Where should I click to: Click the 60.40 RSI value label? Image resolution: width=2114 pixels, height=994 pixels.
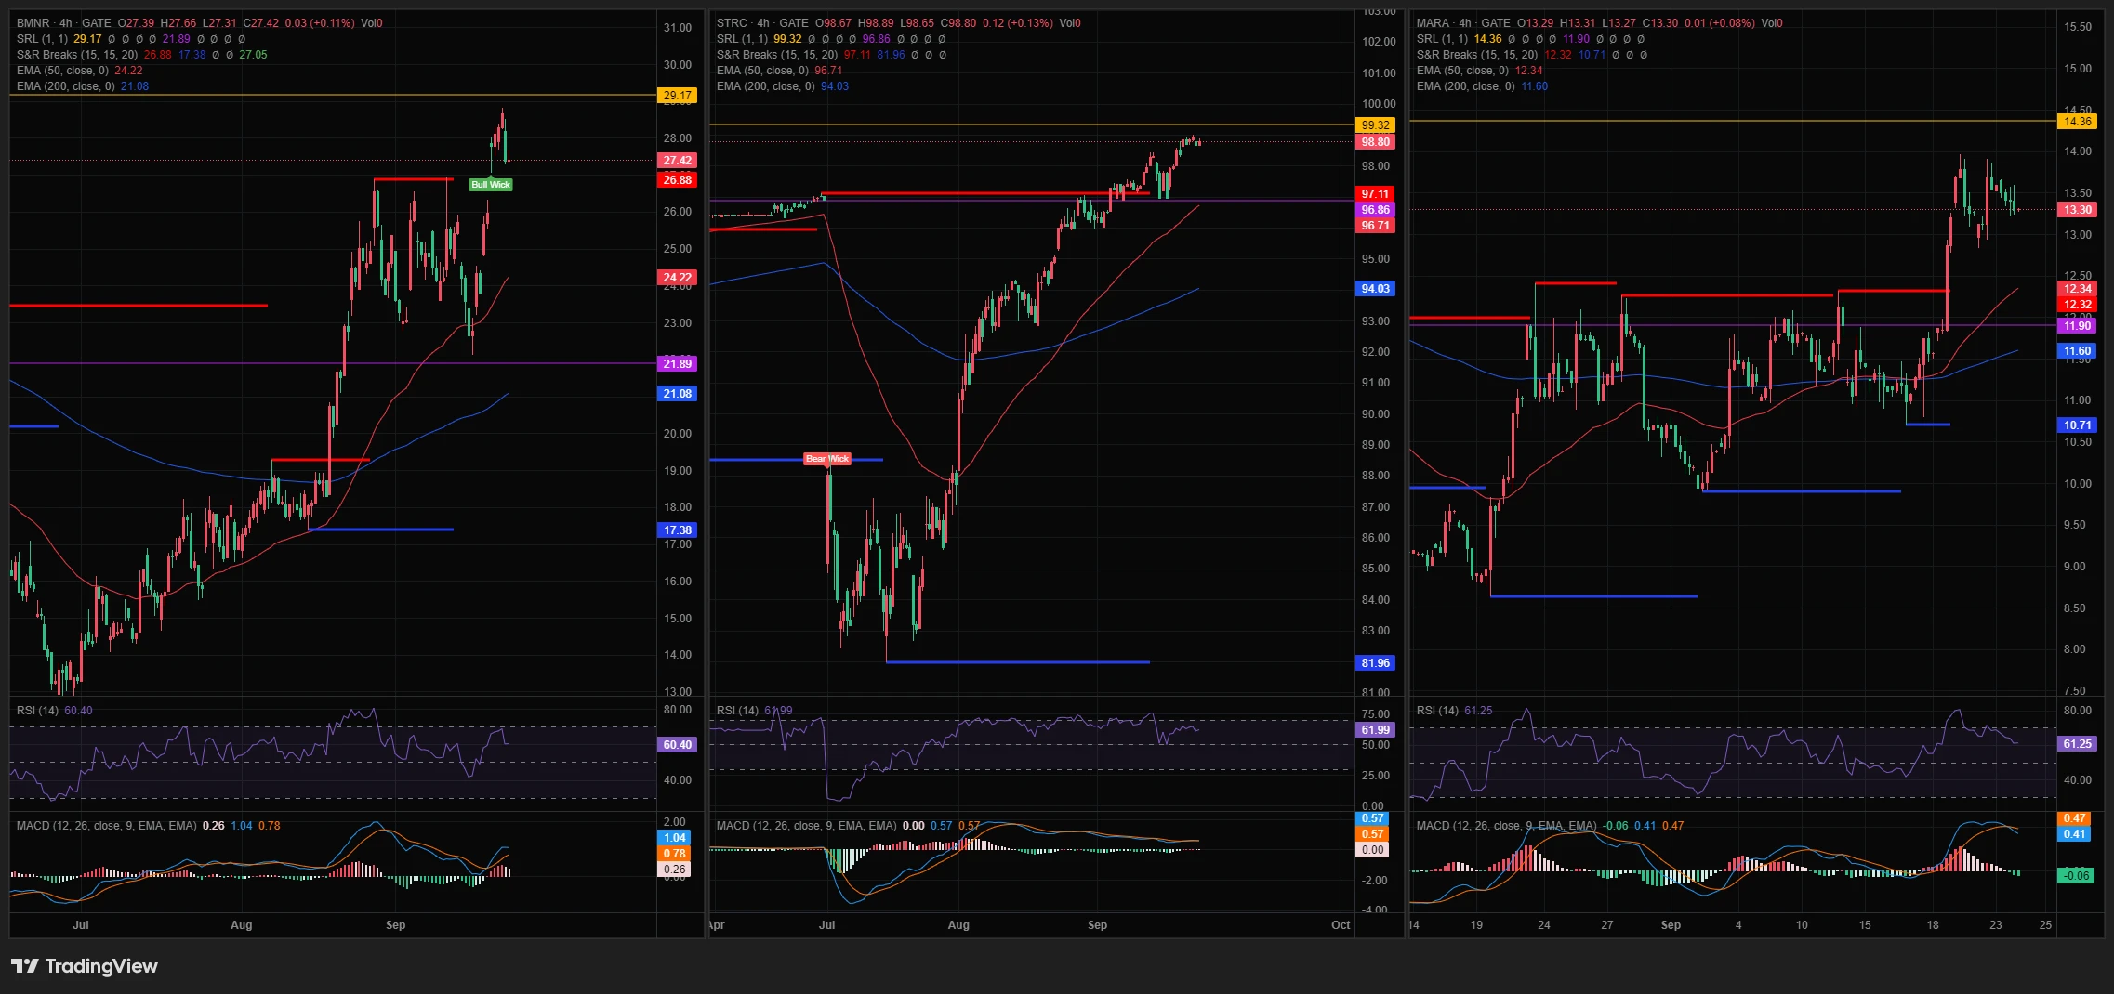coord(678,745)
